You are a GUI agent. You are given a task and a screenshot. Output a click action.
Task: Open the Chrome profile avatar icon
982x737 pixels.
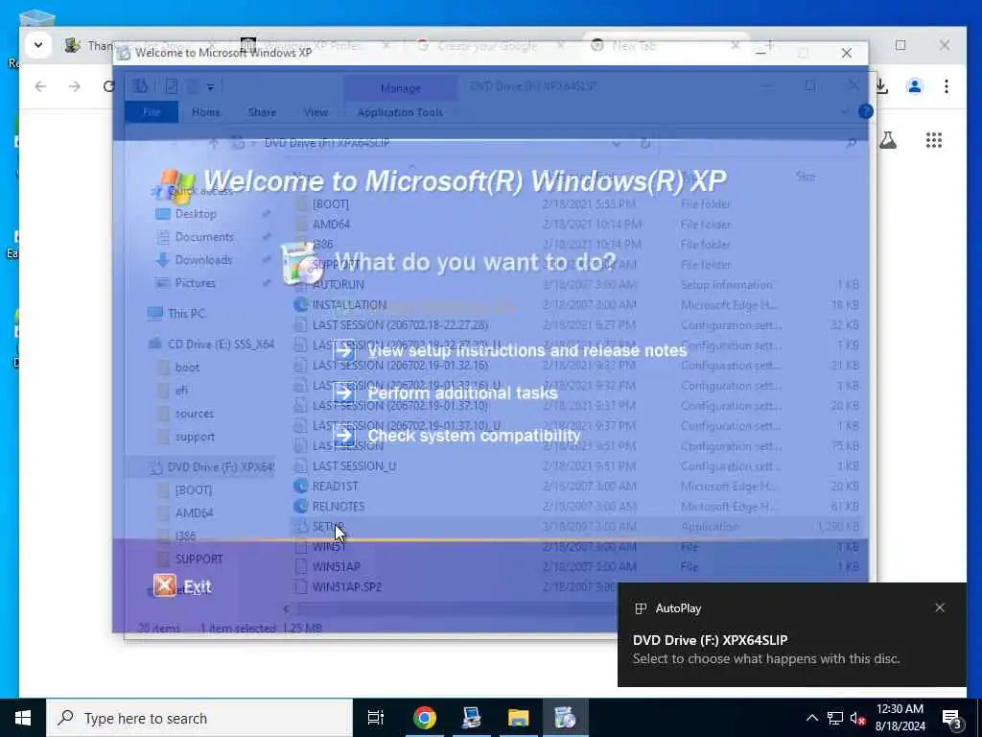914,85
